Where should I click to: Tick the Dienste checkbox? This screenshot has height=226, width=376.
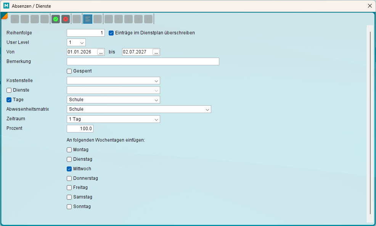tap(9, 90)
